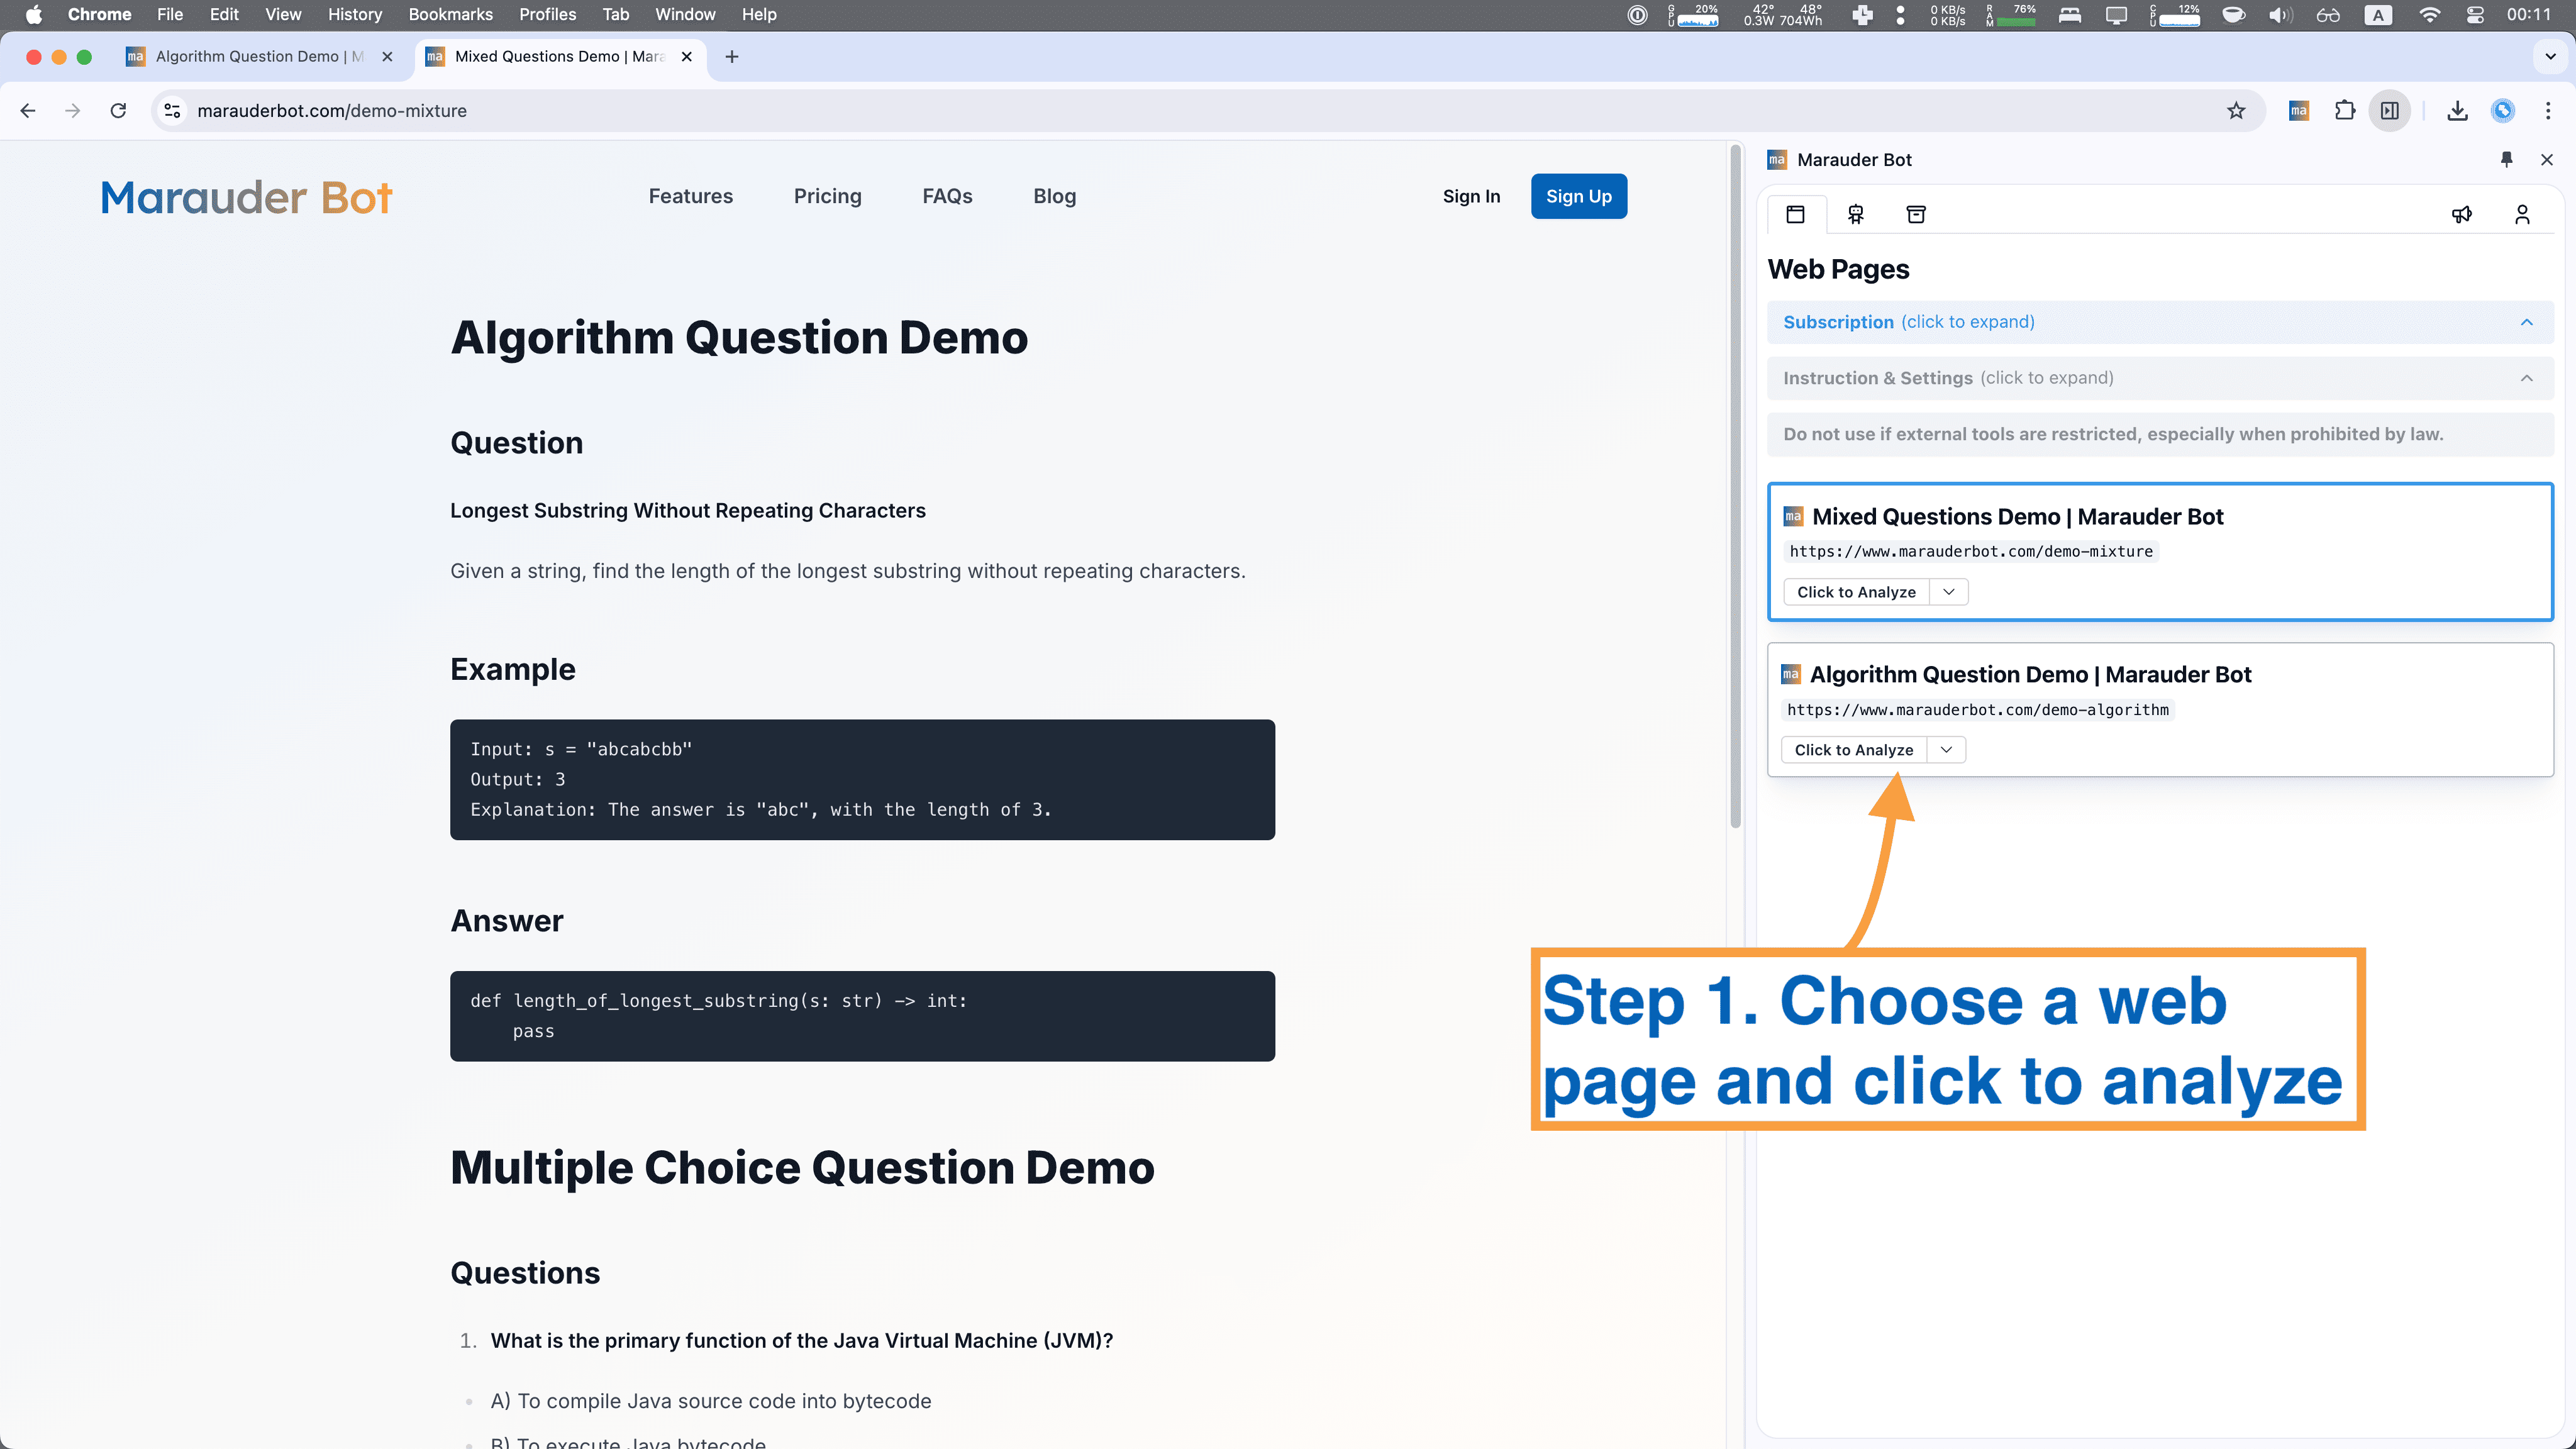Unpin the Marauder Bot side panel
Image resolution: width=2576 pixels, height=1449 pixels.
(x=2507, y=159)
